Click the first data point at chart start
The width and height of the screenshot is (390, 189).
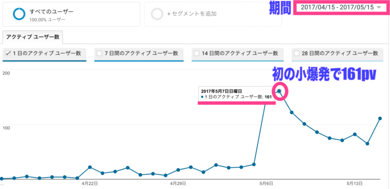pyautogui.click(x=1, y=178)
